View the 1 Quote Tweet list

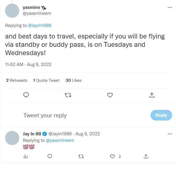tap(46, 80)
